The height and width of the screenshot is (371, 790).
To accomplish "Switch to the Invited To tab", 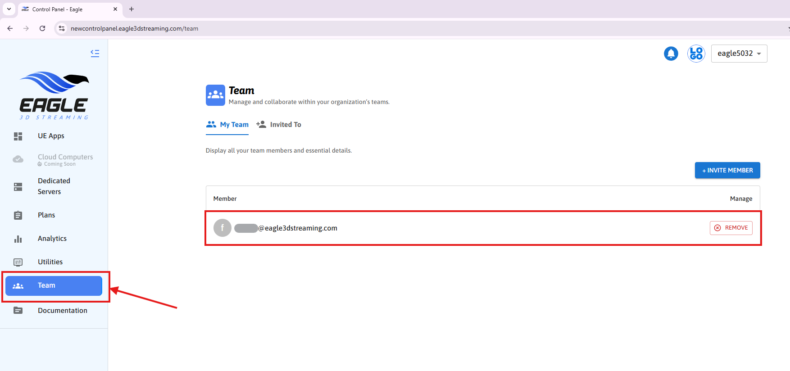I will [279, 125].
